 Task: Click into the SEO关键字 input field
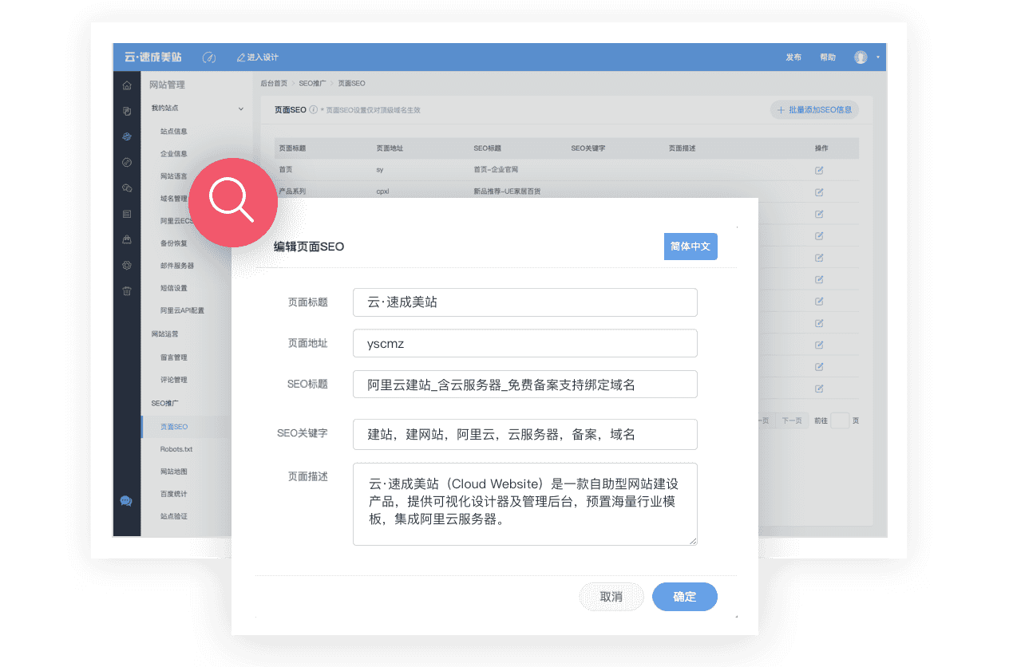[524, 434]
